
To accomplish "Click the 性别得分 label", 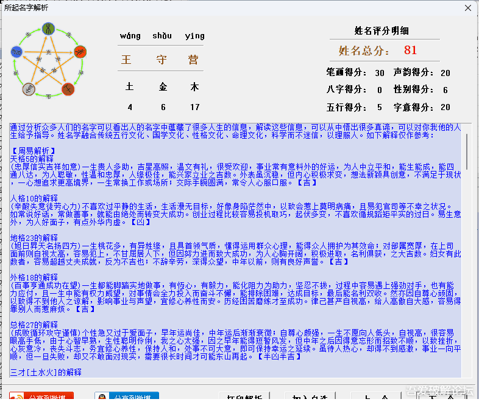I will [x=413, y=89].
